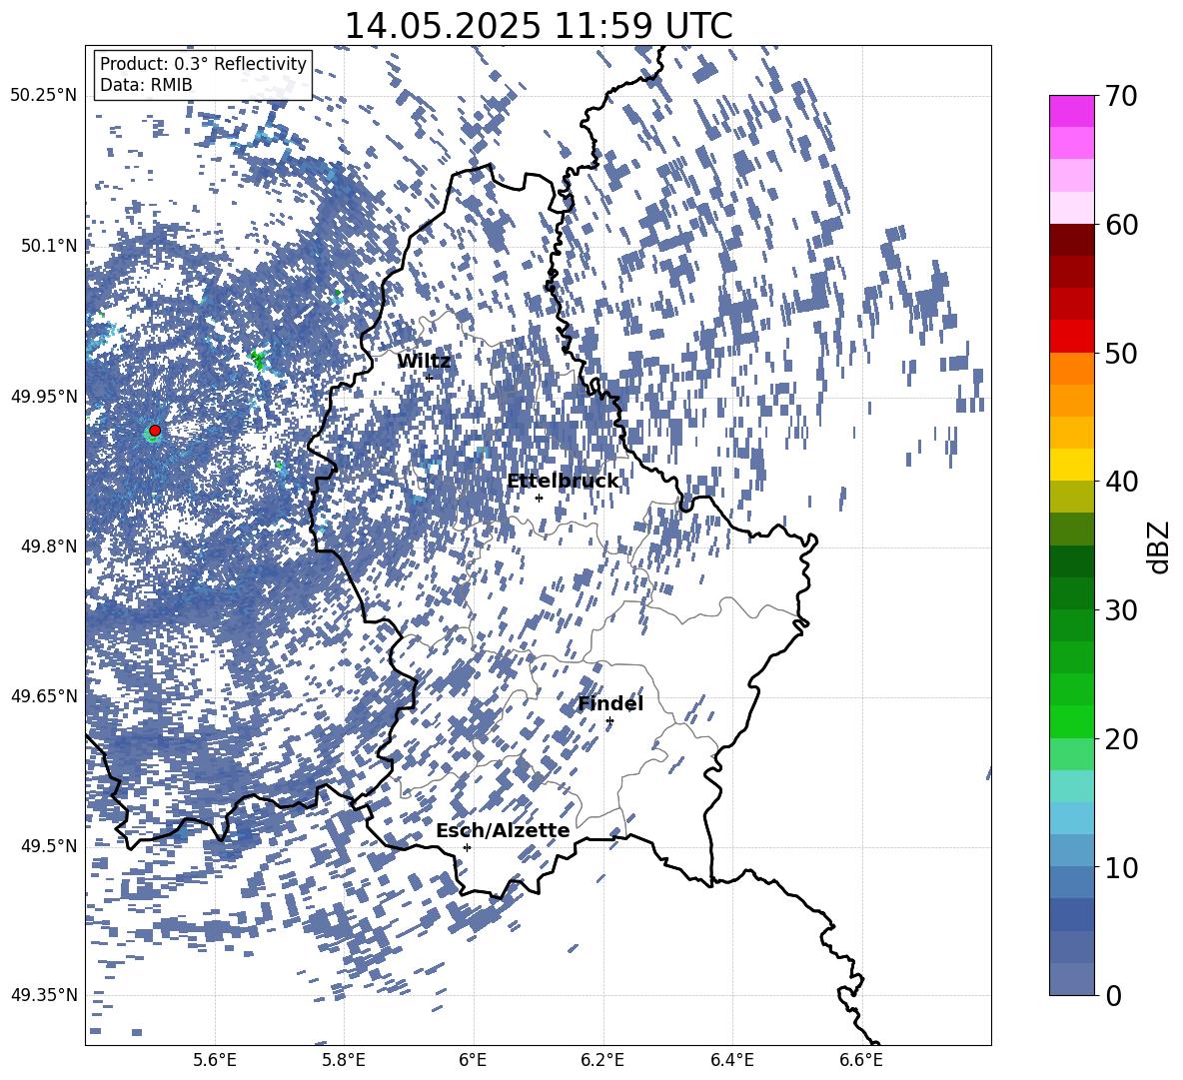Click the orange colorbar segment below 50

pyautogui.click(x=1071, y=369)
